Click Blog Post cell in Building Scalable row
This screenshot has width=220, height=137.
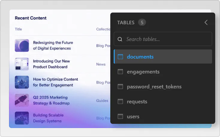tap(103, 118)
